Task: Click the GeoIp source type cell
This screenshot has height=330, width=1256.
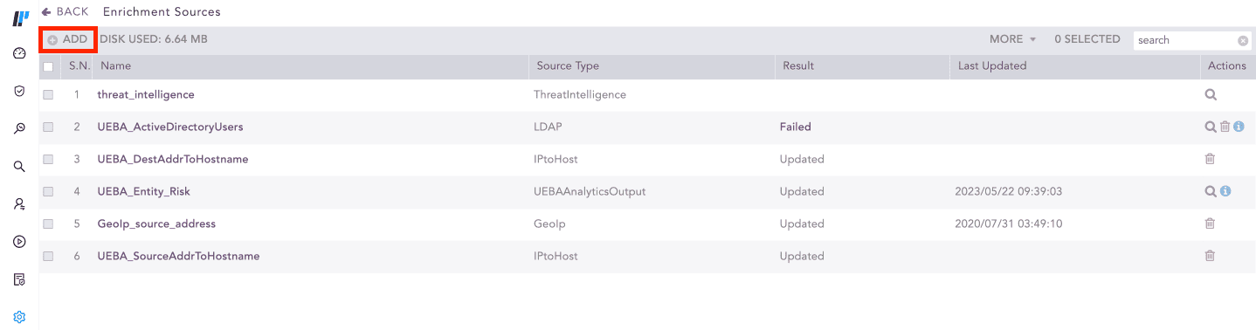Action: click(549, 223)
